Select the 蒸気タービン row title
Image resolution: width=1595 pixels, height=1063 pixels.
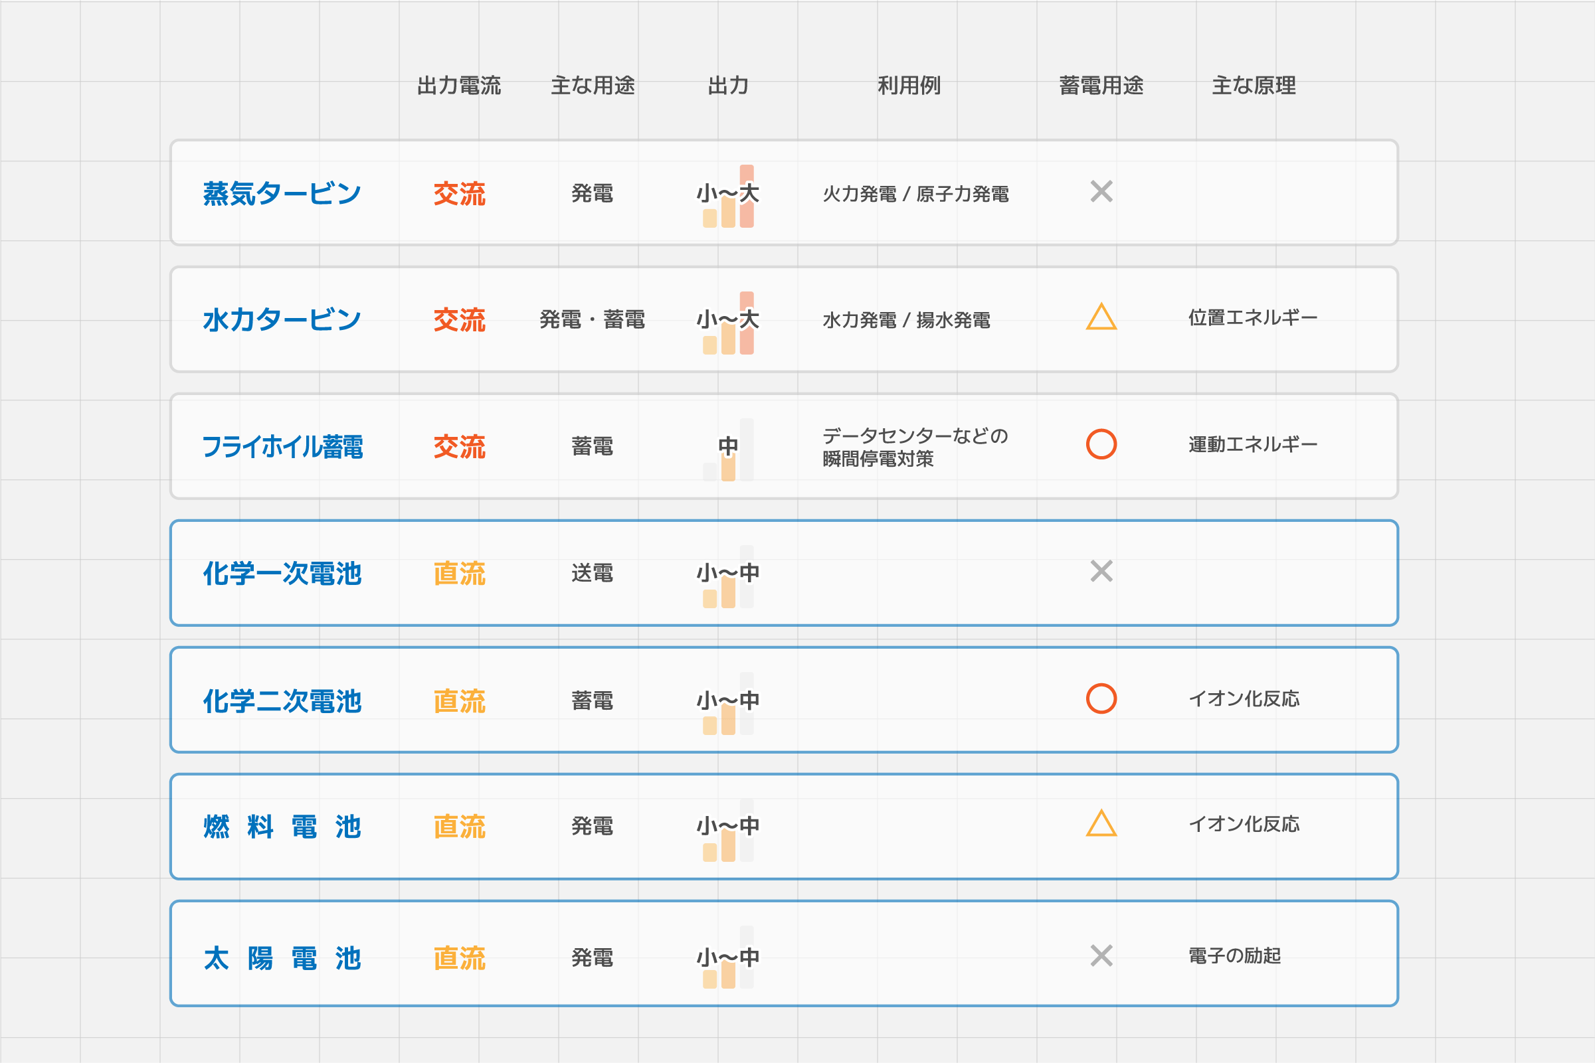[x=282, y=194]
